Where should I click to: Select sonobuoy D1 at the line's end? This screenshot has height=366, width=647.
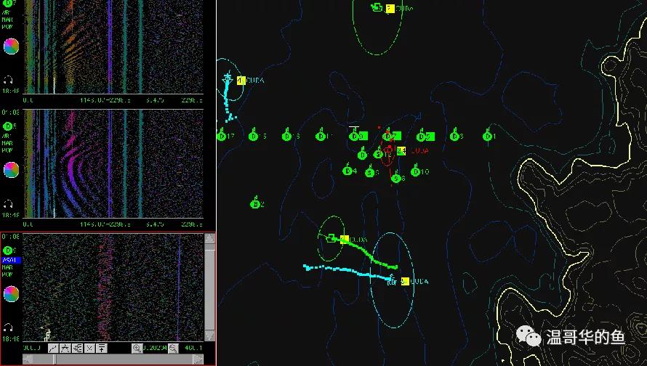point(487,136)
